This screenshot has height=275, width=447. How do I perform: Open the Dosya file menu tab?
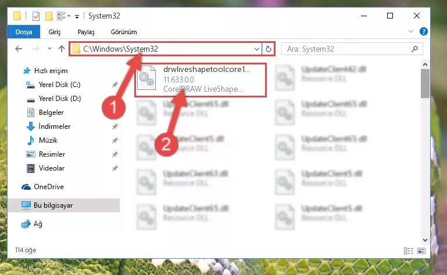coord(24,32)
